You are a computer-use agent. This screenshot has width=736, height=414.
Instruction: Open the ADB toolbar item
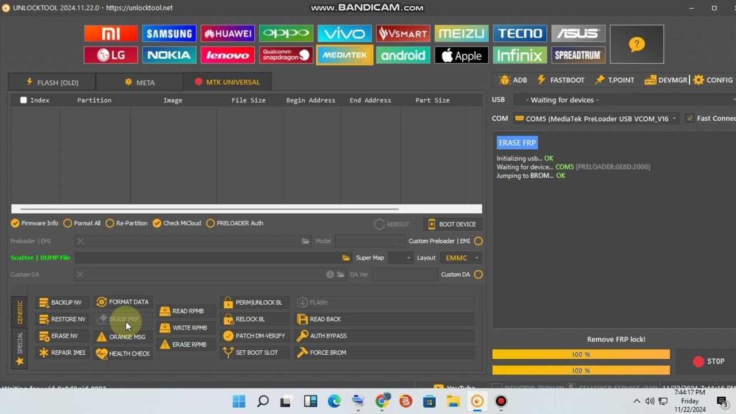pos(513,80)
